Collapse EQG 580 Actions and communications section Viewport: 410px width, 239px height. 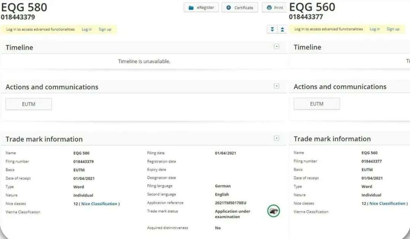click(x=276, y=86)
